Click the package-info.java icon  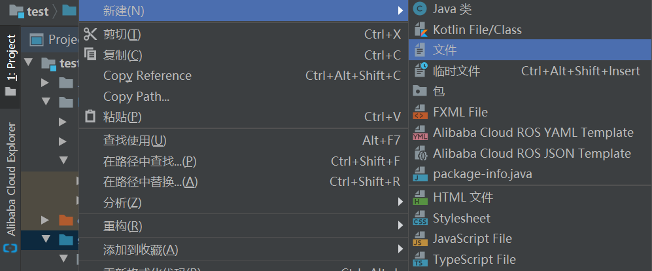point(420,174)
